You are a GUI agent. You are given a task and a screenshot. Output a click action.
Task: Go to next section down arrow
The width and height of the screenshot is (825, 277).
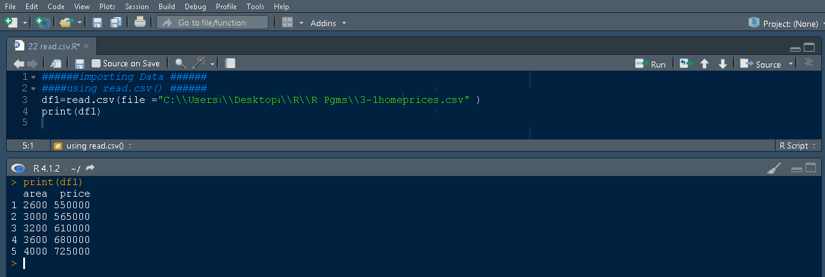722,64
